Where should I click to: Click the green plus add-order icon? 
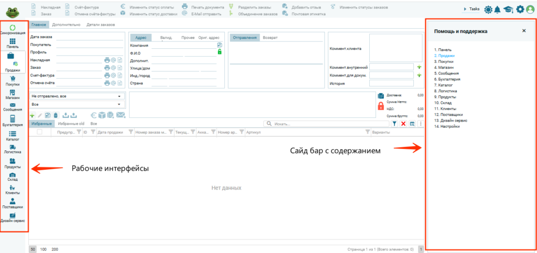coord(33,115)
